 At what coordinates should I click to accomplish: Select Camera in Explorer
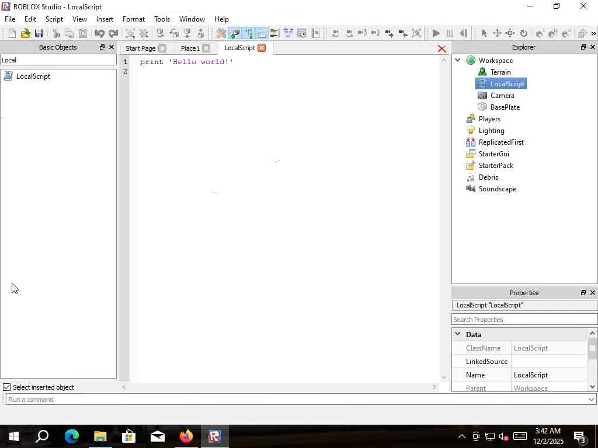point(502,96)
